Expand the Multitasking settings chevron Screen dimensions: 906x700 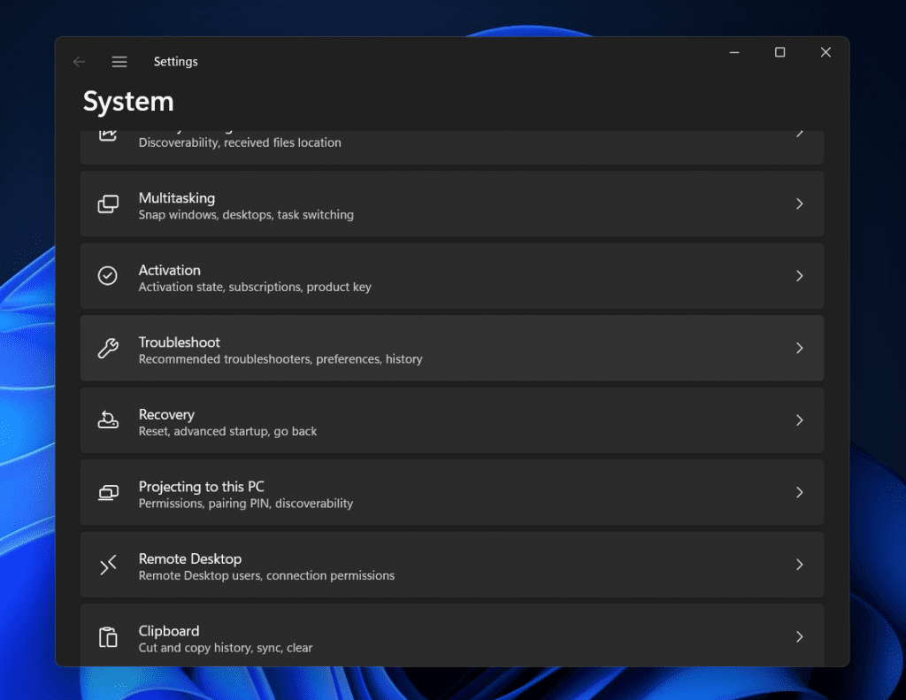(800, 204)
